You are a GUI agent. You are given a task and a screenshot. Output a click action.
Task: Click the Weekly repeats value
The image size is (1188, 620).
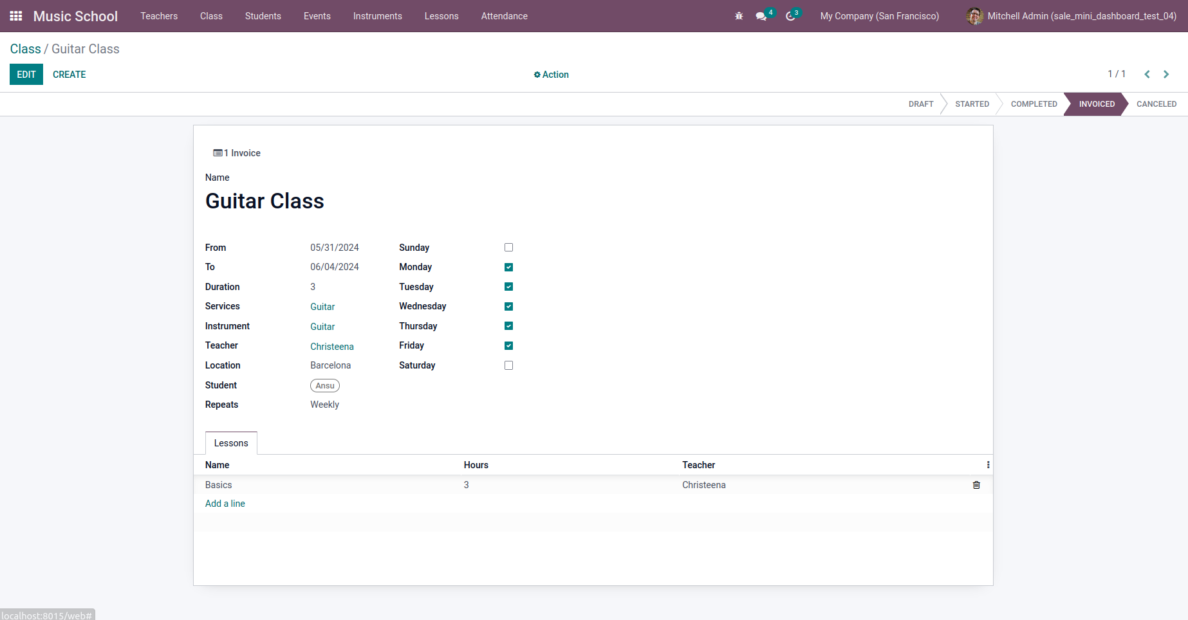click(x=324, y=405)
